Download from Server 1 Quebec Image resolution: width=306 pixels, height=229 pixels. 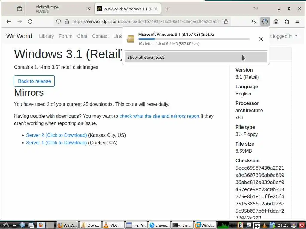[x=56, y=143]
